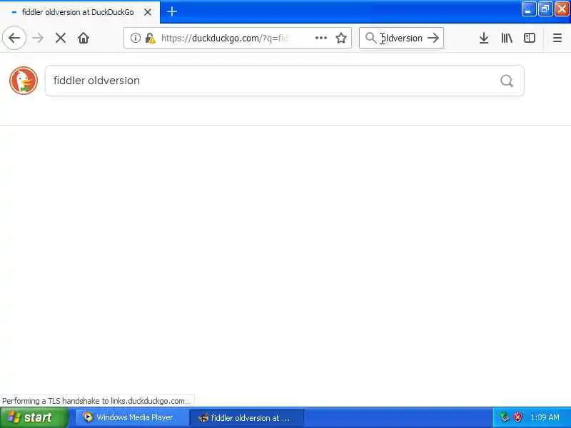Show site information icon in address bar
This screenshot has height=428, width=571.
click(x=135, y=38)
